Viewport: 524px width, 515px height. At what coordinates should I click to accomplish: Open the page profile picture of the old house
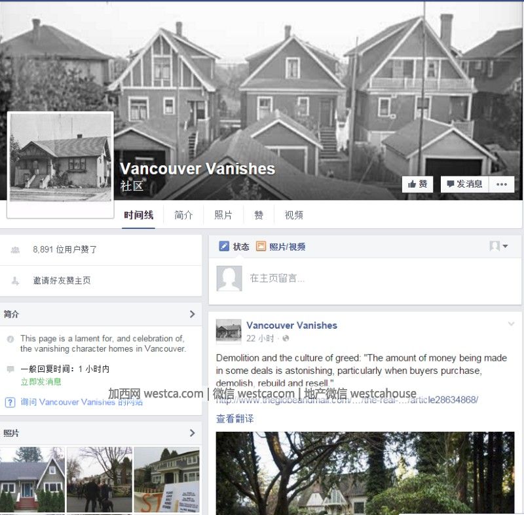(x=60, y=157)
